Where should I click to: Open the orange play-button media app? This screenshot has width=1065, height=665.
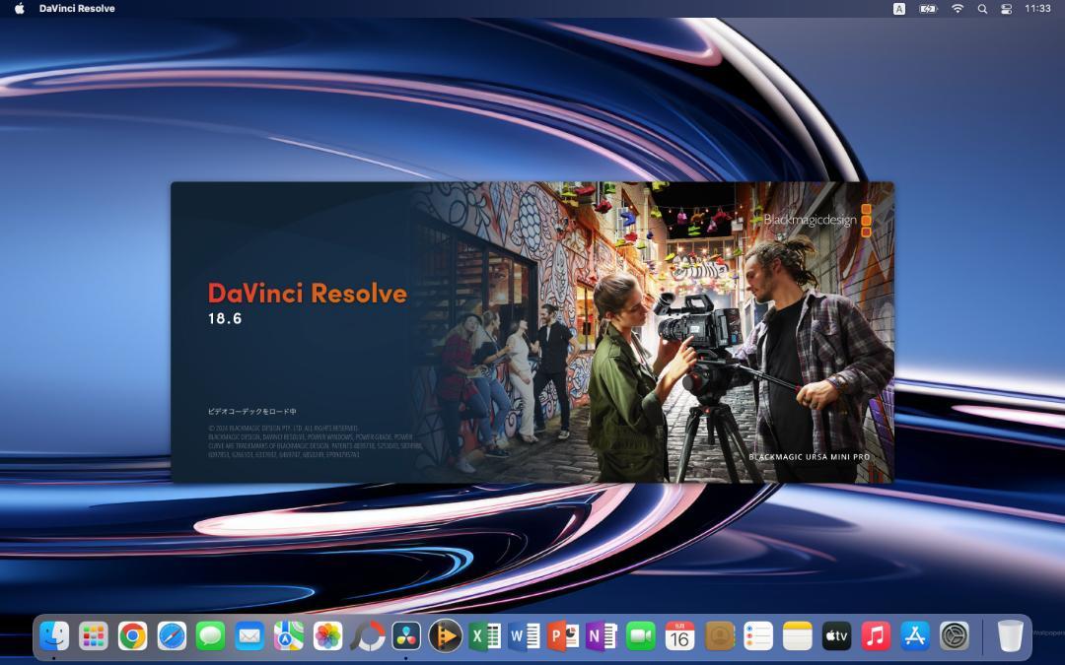point(446,636)
